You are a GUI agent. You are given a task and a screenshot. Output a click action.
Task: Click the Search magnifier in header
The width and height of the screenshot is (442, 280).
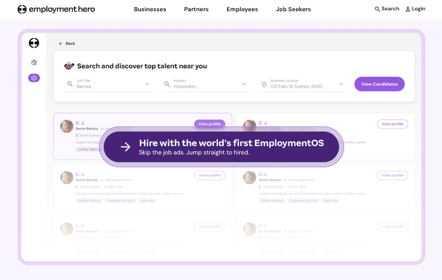[377, 9]
